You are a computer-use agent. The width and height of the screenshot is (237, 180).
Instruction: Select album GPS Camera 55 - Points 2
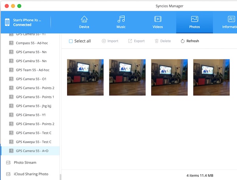(35, 88)
